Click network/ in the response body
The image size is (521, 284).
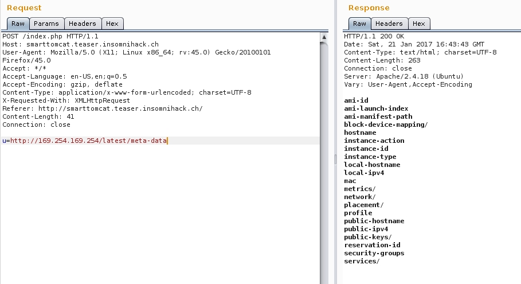(360, 197)
